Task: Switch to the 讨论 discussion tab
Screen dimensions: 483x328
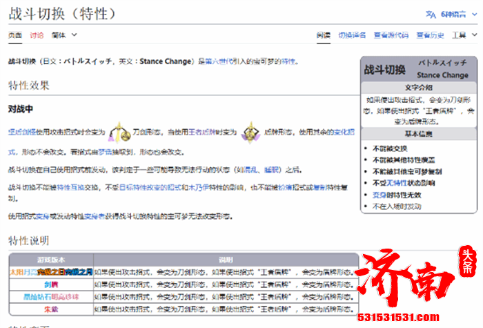Action: (37, 36)
